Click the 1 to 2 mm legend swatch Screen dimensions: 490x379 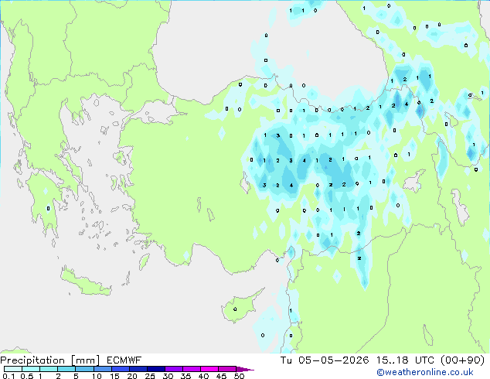pos(49,369)
